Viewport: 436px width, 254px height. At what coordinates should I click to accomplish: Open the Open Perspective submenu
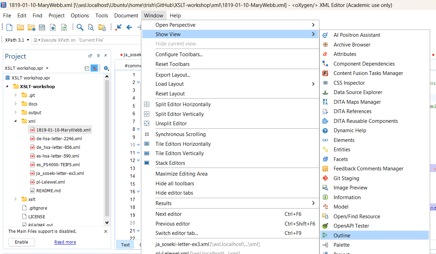click(230, 25)
